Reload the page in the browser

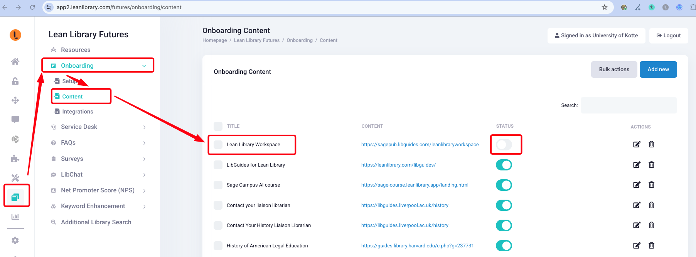[x=32, y=7]
